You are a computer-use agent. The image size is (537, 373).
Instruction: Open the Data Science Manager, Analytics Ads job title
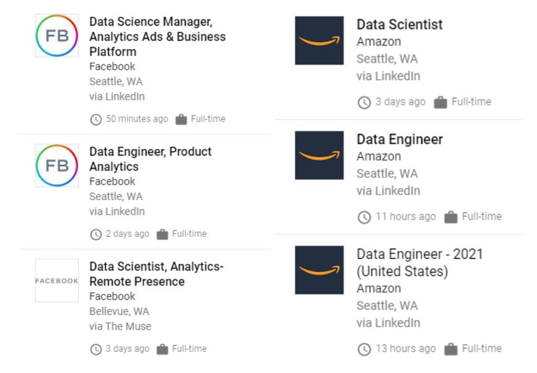[158, 37]
